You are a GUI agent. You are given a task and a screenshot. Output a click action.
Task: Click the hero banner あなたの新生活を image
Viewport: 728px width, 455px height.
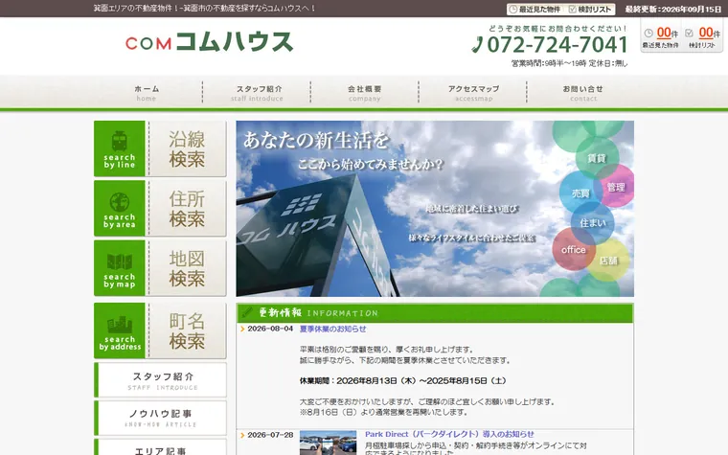pyautogui.click(x=435, y=209)
